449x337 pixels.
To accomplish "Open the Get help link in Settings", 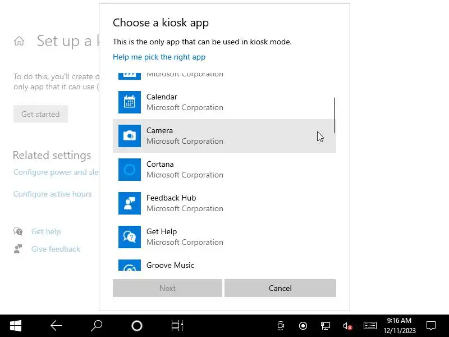I will point(46,231).
